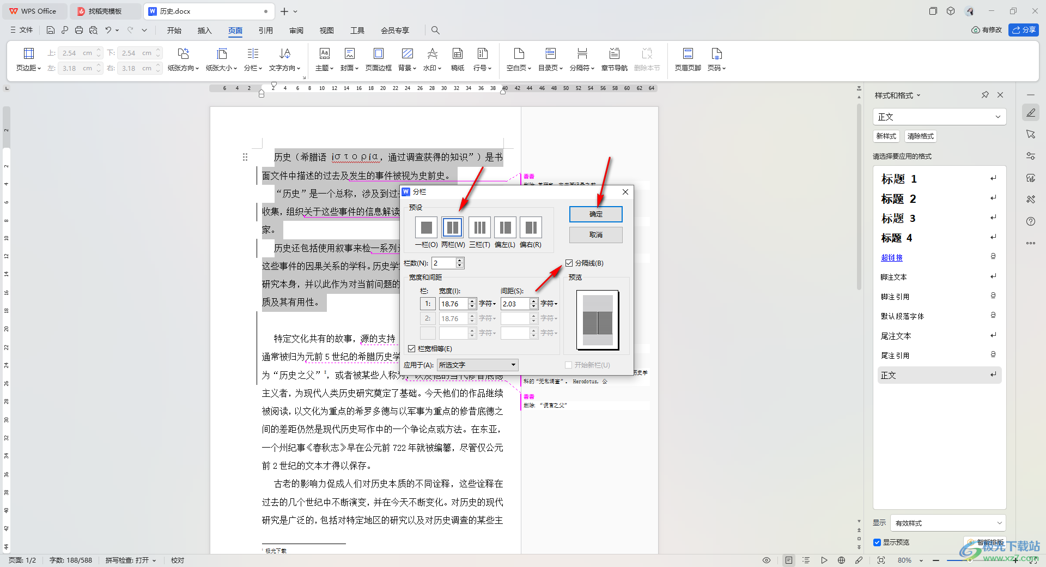Click the 校对 status bar item
The image size is (1046, 567).
pyautogui.click(x=178, y=560)
